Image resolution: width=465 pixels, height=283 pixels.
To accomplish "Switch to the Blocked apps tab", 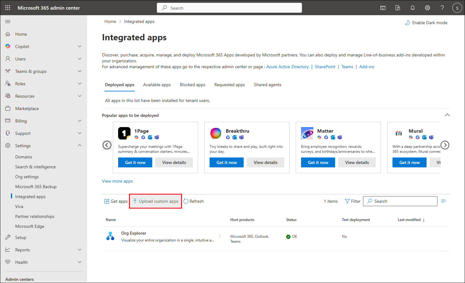I will point(193,85).
